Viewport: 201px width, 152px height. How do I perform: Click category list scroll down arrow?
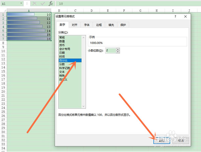pyautogui.click(x=84, y=106)
